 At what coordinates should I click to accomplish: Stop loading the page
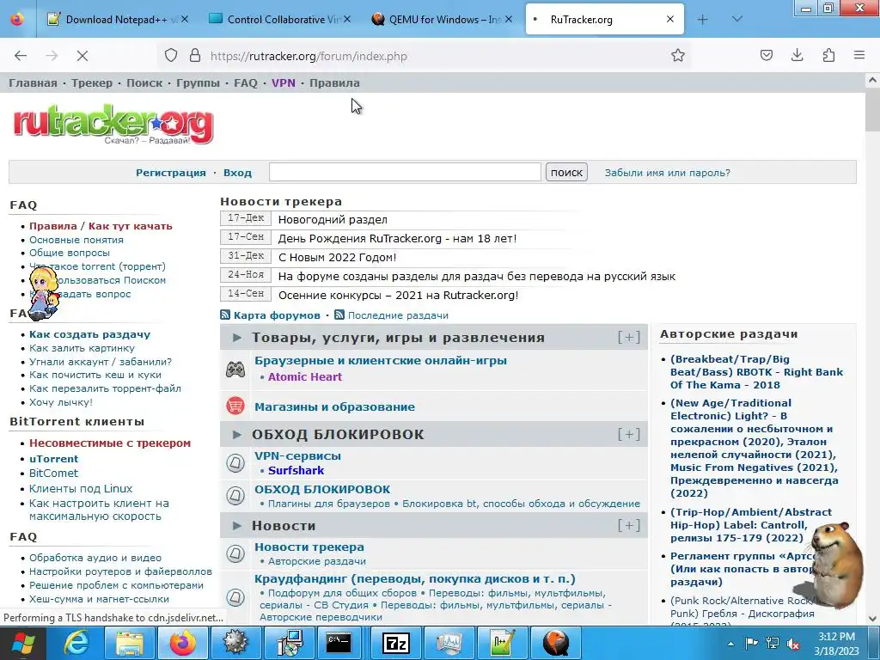82,56
